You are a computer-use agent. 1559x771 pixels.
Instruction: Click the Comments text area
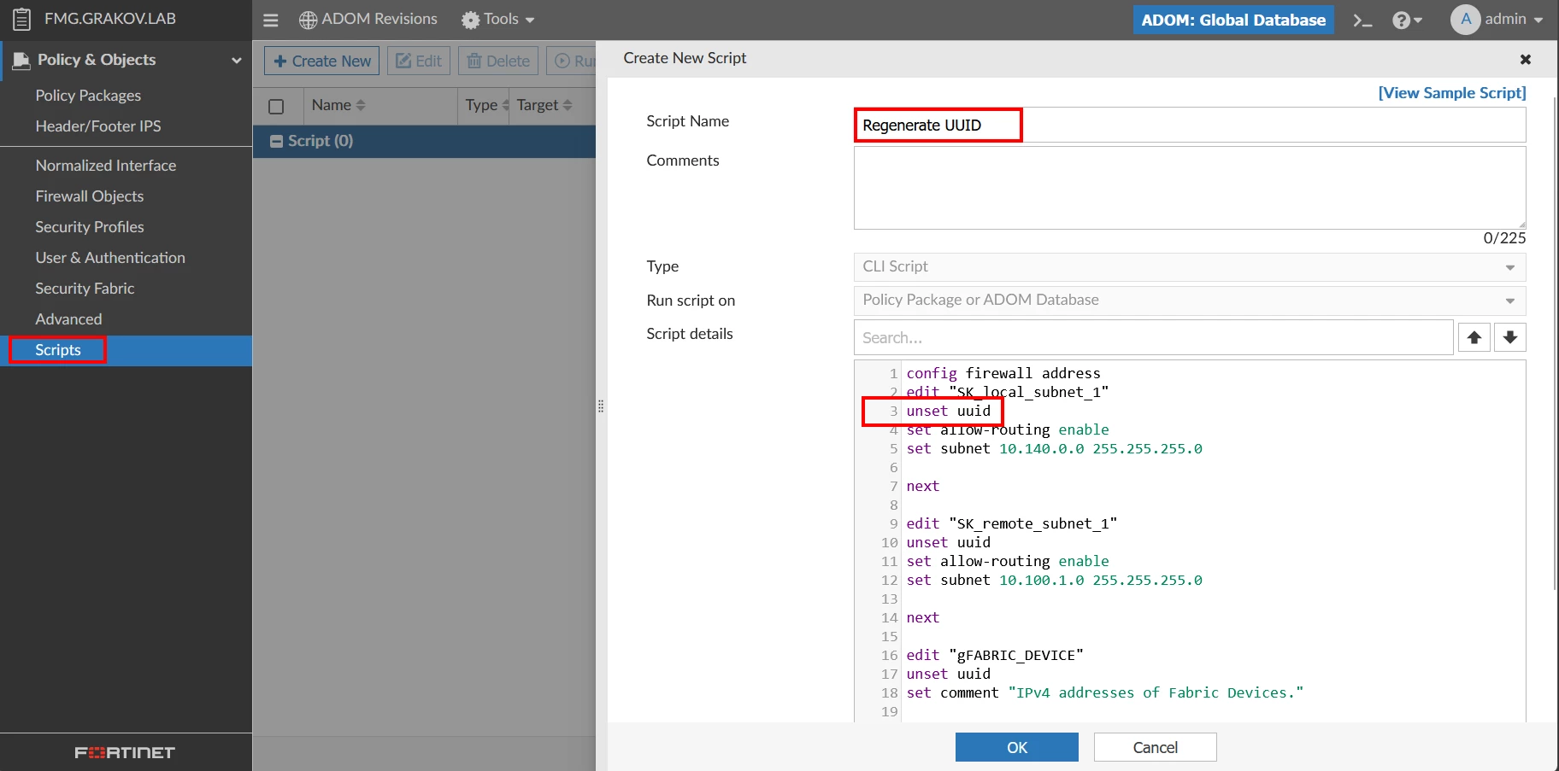[x=1190, y=188]
